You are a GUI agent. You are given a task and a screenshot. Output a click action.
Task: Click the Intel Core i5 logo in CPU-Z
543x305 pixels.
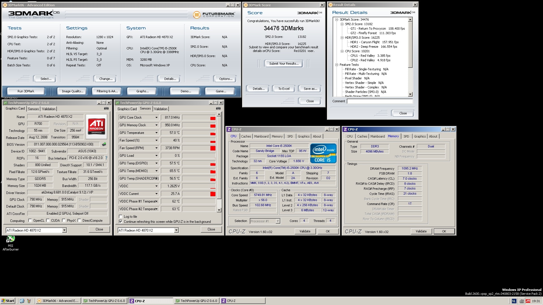coord(323,153)
